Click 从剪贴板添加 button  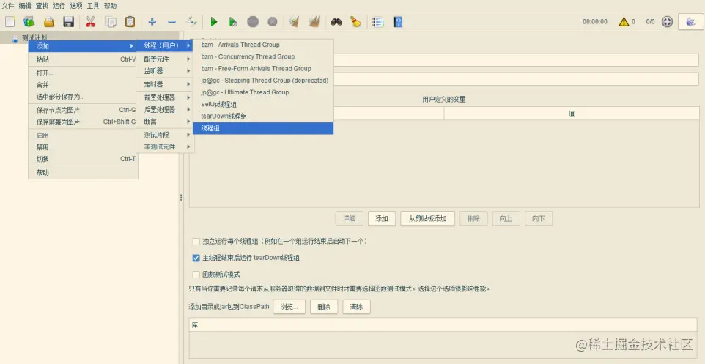click(427, 219)
